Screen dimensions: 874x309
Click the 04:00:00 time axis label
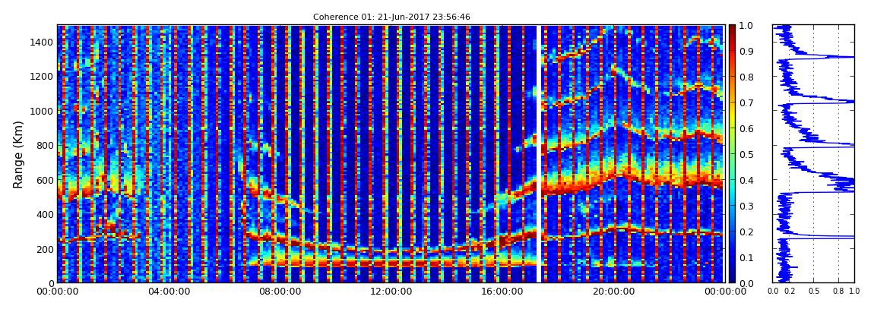(x=168, y=292)
